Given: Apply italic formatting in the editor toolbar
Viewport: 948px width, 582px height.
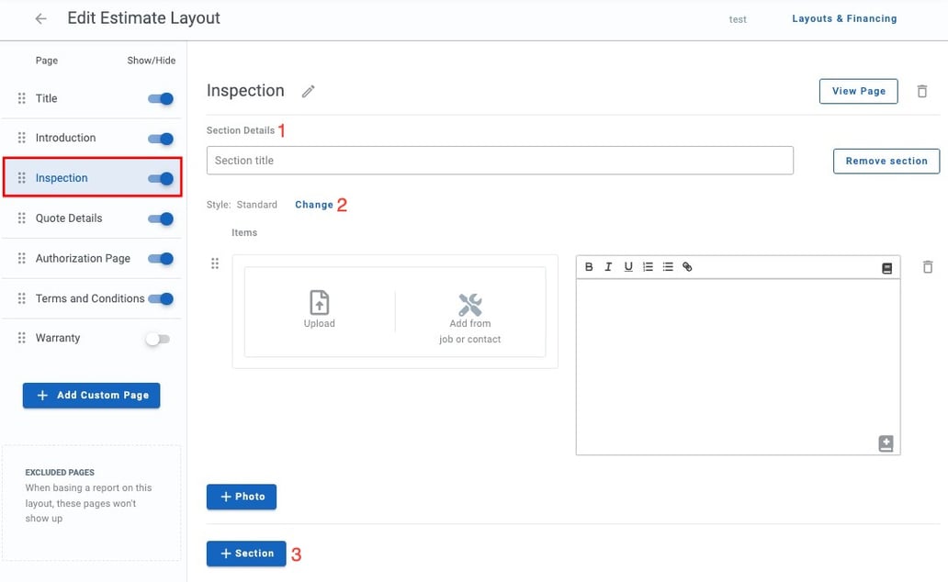Looking at the screenshot, I should pos(608,266).
